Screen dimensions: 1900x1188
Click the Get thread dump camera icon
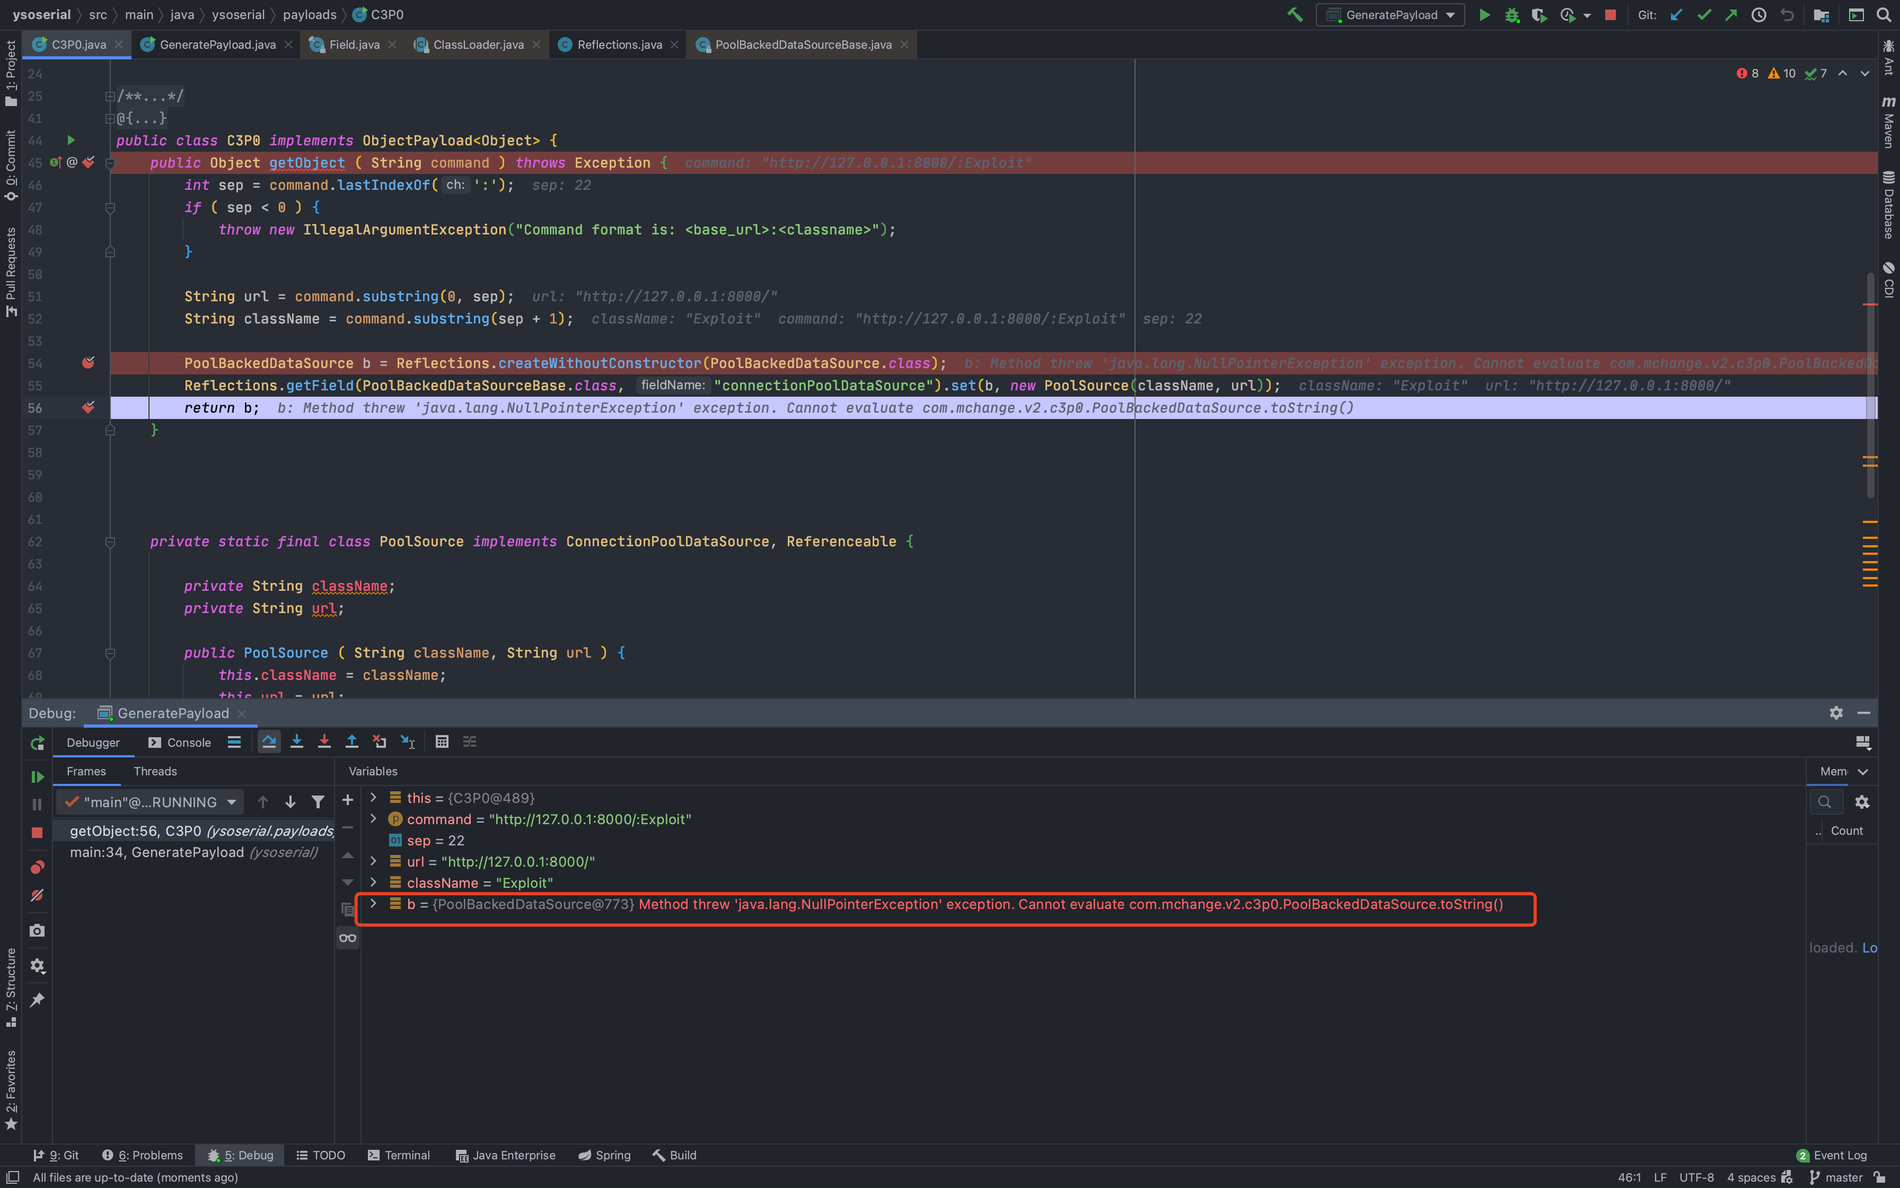(x=37, y=930)
